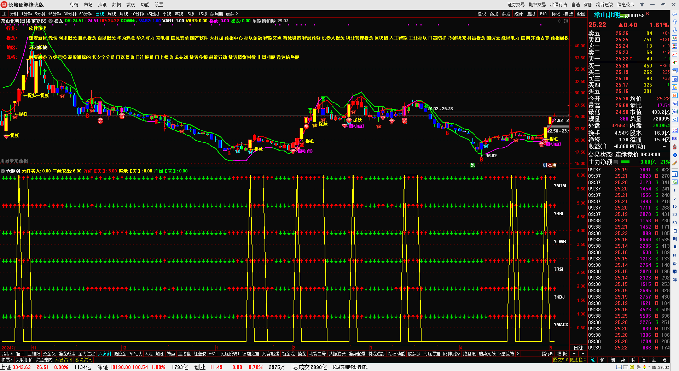Open the 指标B indicator dropdown

pyautogui.click(x=547, y=354)
